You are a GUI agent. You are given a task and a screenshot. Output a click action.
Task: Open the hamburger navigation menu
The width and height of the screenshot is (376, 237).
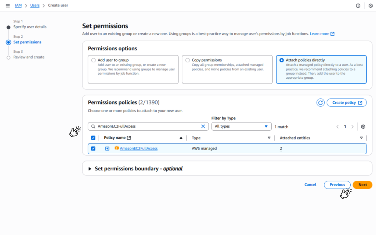[8, 6]
